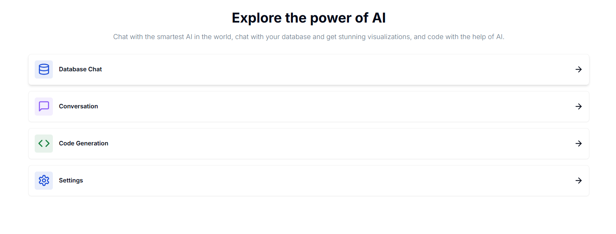This screenshot has width=616, height=234.
Task: Click the arrow on the Settings card
Action: pyautogui.click(x=578, y=180)
